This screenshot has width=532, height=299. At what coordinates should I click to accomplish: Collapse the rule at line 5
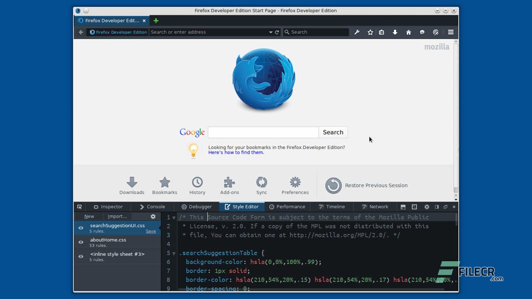click(173, 253)
